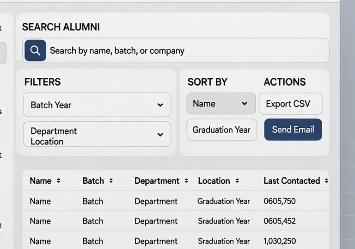Screen dimensions: 355x249
Task: Click the Name column header label
Action: pos(41,181)
